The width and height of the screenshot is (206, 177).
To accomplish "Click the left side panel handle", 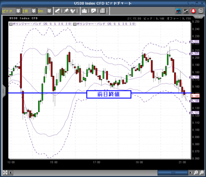I will point(4,91).
